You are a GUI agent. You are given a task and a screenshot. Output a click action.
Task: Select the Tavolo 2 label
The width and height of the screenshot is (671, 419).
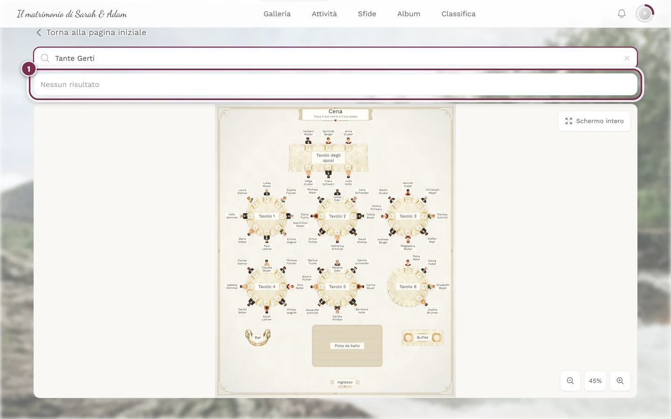coord(337,216)
